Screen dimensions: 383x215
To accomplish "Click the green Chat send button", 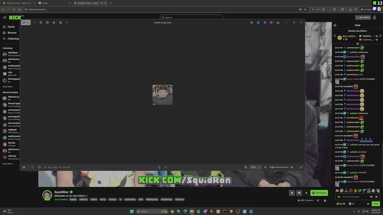I will click(x=376, y=204).
